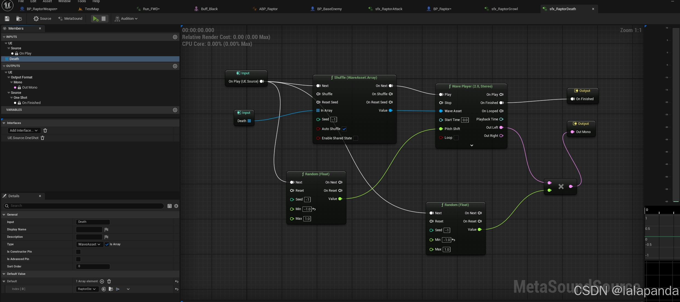The width and height of the screenshot is (680, 302).
Task: Click the Browse to asset icon
Action: point(19,19)
